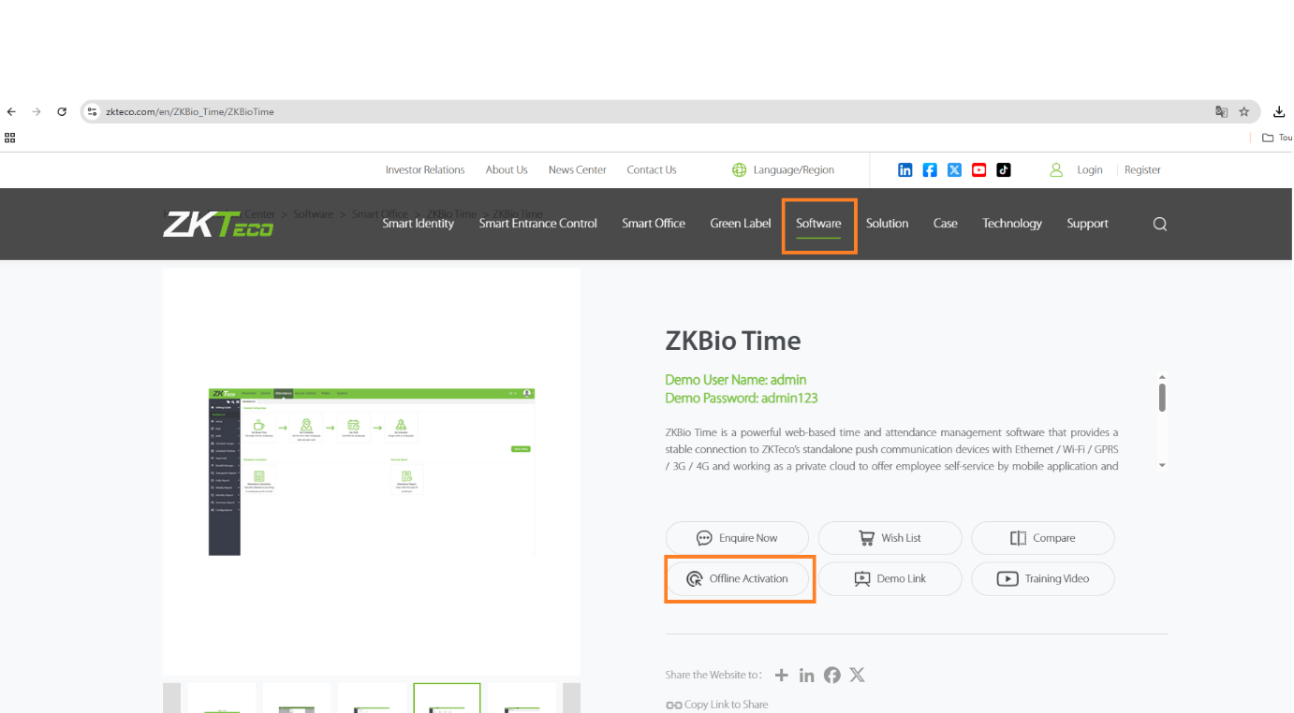Open ZKTeco's LinkedIn page icon in header
Screen dimensions: 1294x713
click(904, 170)
